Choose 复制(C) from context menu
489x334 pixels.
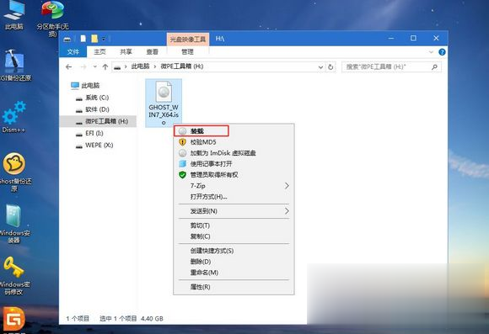pos(234,236)
